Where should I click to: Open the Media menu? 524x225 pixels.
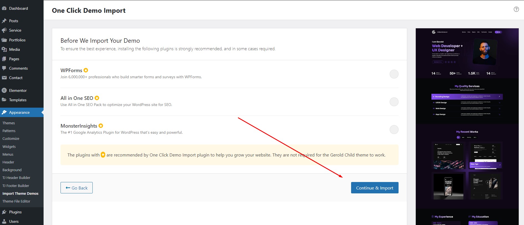point(22,49)
